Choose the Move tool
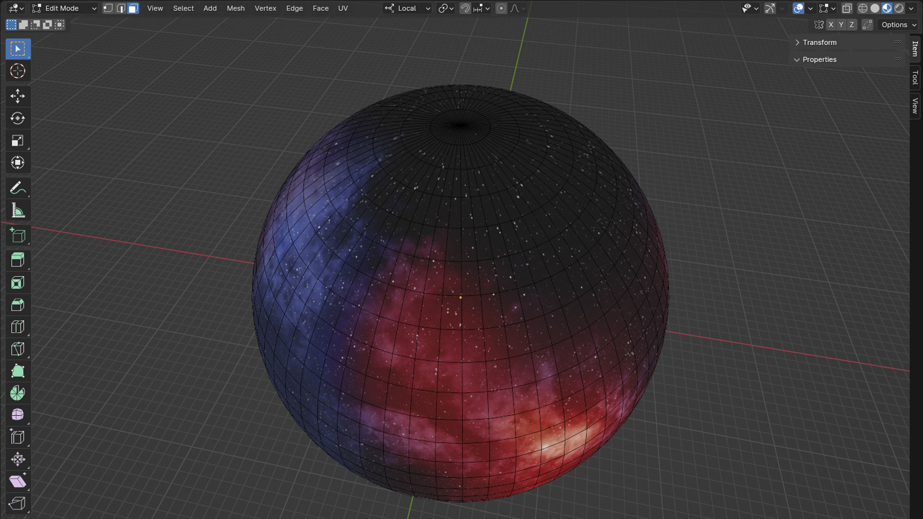 (x=18, y=96)
